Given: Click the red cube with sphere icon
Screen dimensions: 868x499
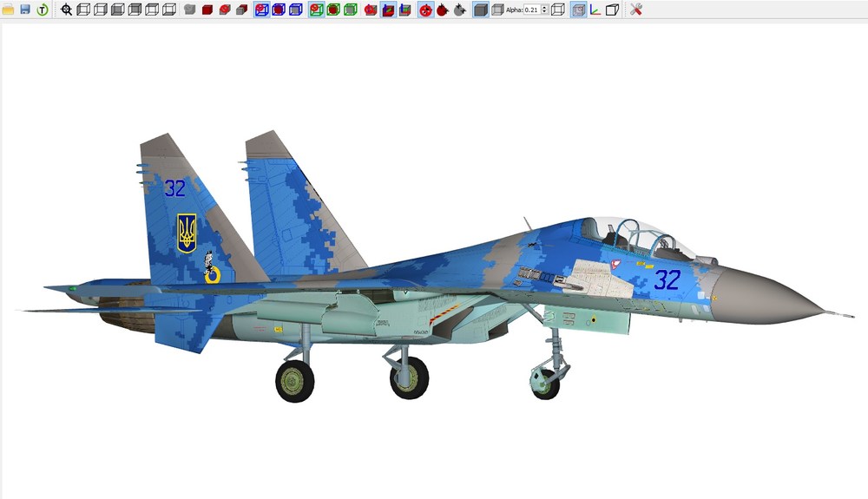Looking at the screenshot, I should coord(224,10).
